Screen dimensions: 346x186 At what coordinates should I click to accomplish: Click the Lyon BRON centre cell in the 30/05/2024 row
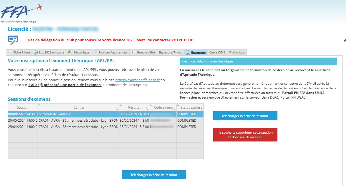click(78, 121)
